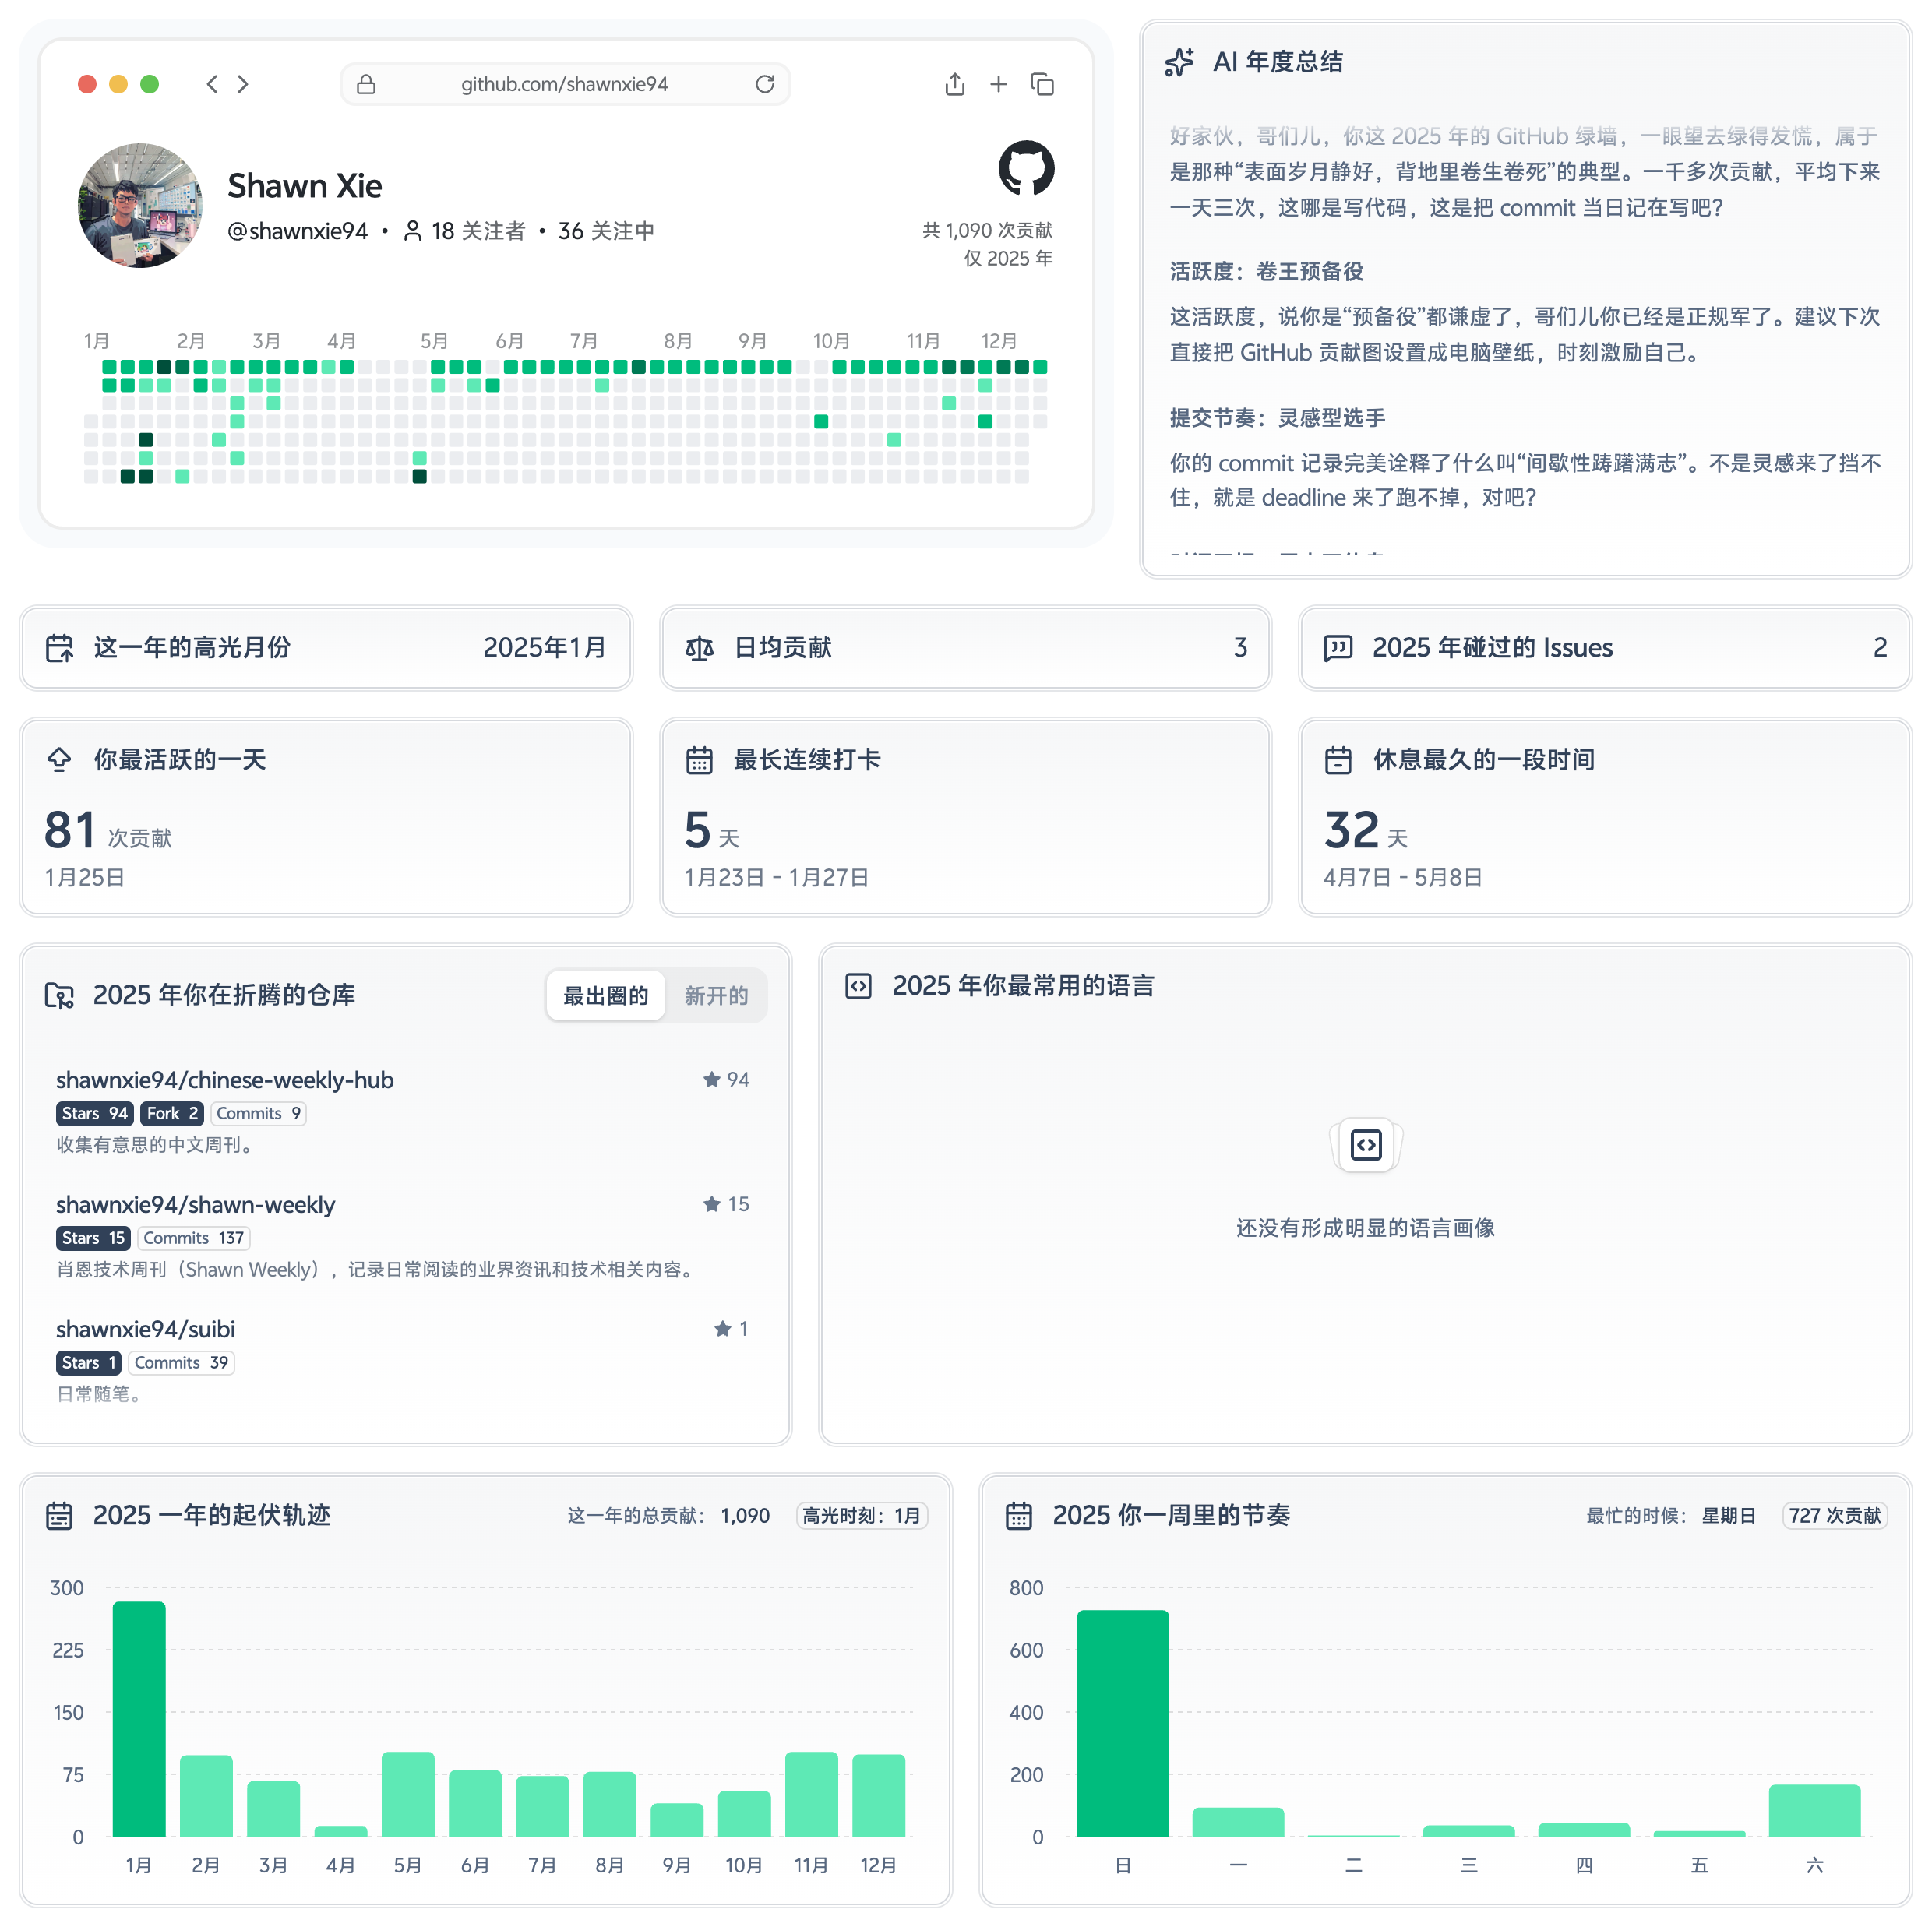Open the shawnxie94/suibi repository

pos(146,1329)
